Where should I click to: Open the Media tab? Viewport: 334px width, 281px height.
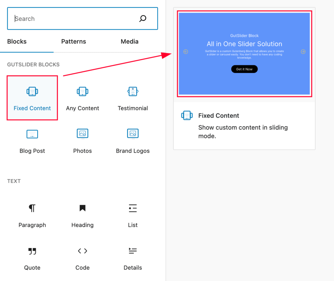[129, 42]
